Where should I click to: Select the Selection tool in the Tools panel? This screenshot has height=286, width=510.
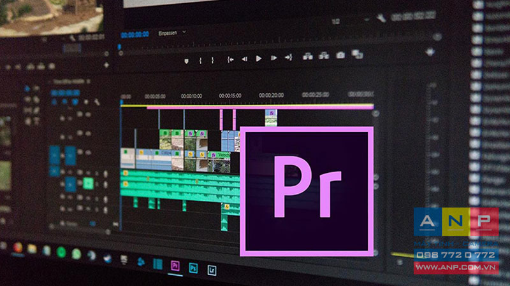(27, 88)
